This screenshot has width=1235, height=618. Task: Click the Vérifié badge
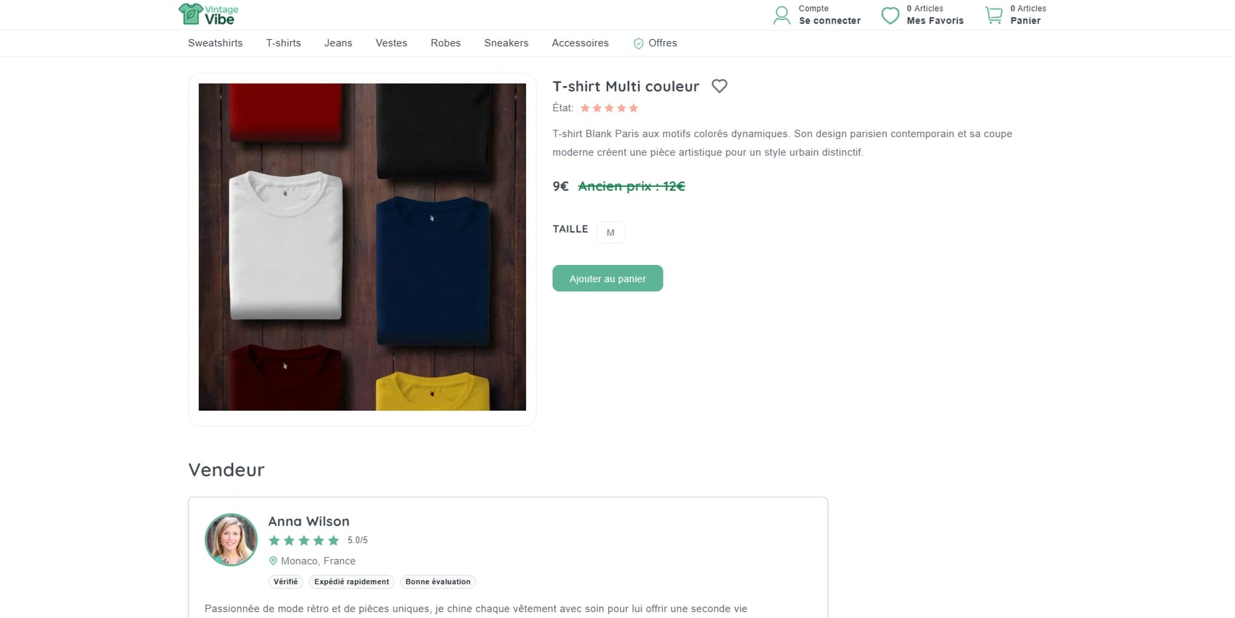pos(286,582)
